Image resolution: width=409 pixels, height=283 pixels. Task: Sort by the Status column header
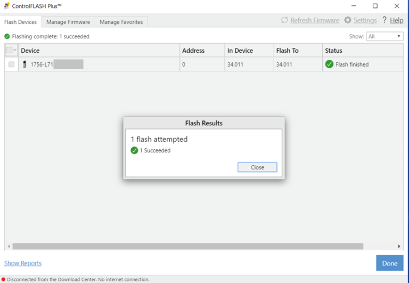point(363,51)
